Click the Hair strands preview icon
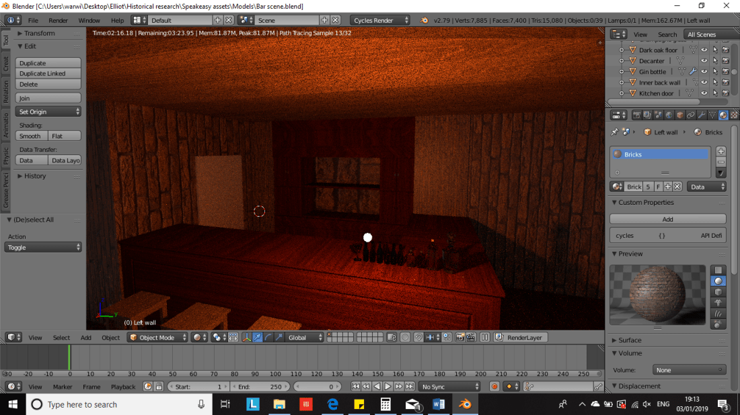The height and width of the screenshot is (415, 740). coord(718,314)
